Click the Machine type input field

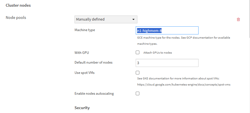(167, 30)
